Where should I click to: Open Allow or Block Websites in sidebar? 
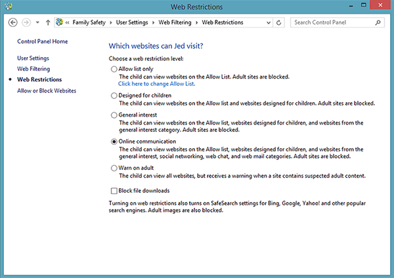click(47, 90)
